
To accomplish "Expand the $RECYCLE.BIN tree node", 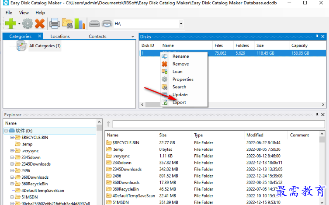I will coord(12,137).
